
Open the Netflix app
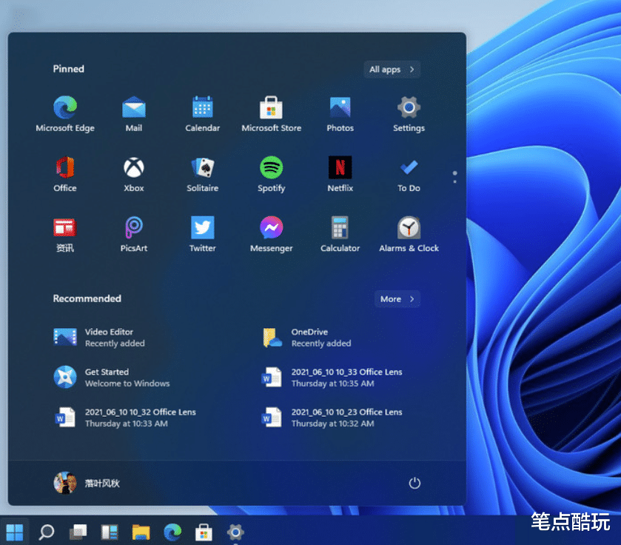340,167
